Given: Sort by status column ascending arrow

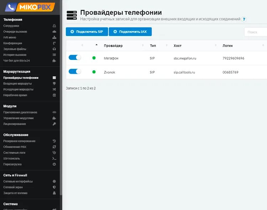Looking at the screenshot, I should click(96, 45).
